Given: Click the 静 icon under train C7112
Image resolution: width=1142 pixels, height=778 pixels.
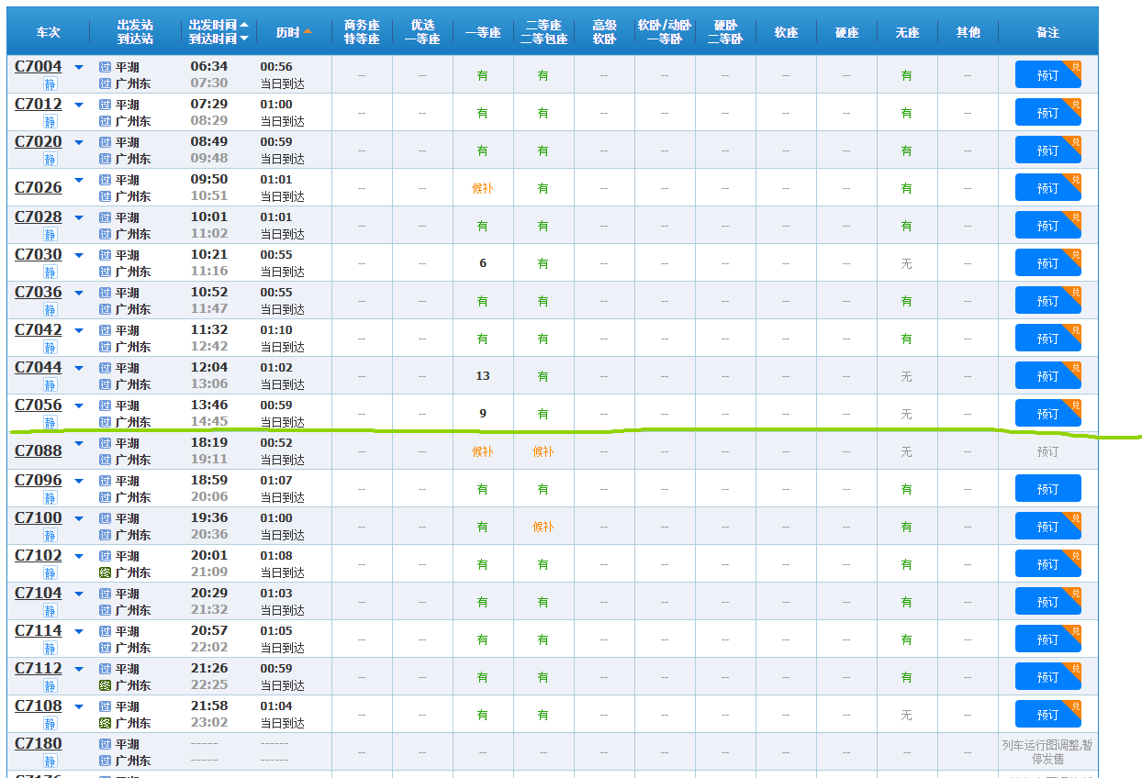Looking at the screenshot, I should pos(50,686).
